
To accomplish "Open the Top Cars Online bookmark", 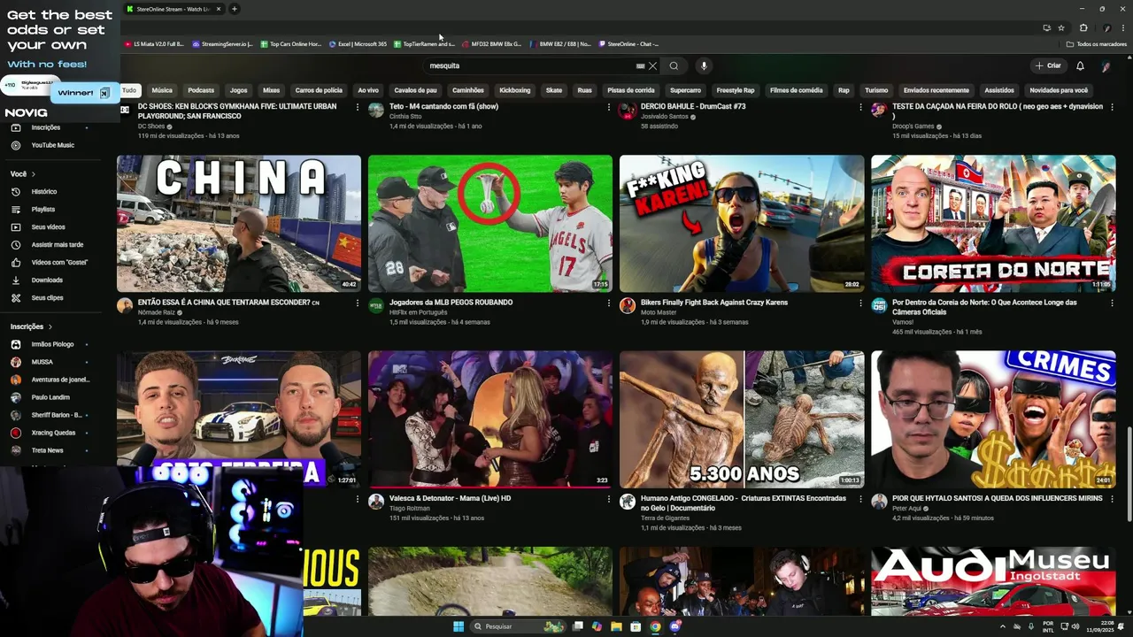I will 290,44.
